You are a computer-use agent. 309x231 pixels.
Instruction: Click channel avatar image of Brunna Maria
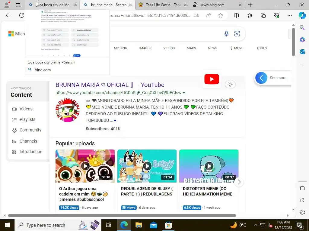(x=68, y=110)
